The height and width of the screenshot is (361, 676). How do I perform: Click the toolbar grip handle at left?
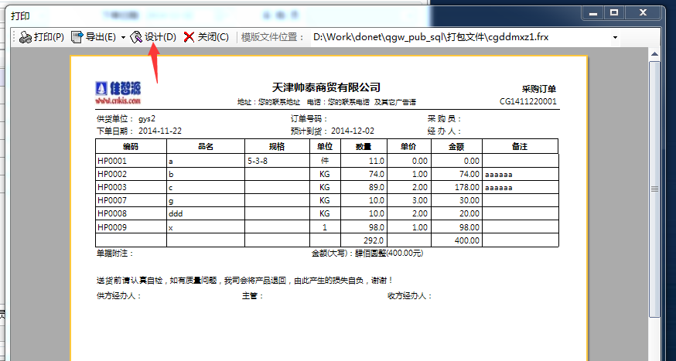tap(13, 37)
